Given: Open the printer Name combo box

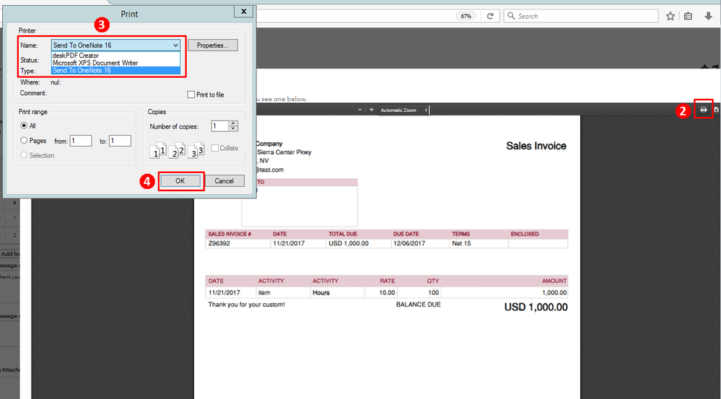Looking at the screenshot, I should point(115,45).
